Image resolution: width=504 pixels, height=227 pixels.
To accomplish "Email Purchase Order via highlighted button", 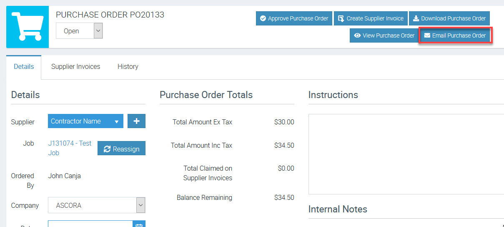I will point(455,35).
